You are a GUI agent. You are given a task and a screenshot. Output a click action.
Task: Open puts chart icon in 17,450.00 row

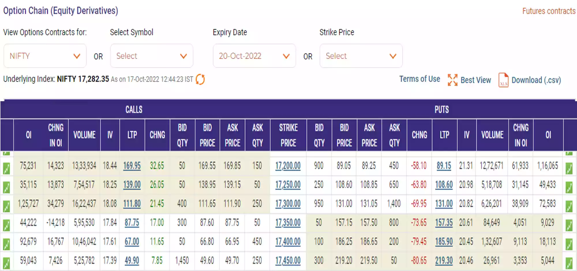(x=569, y=263)
